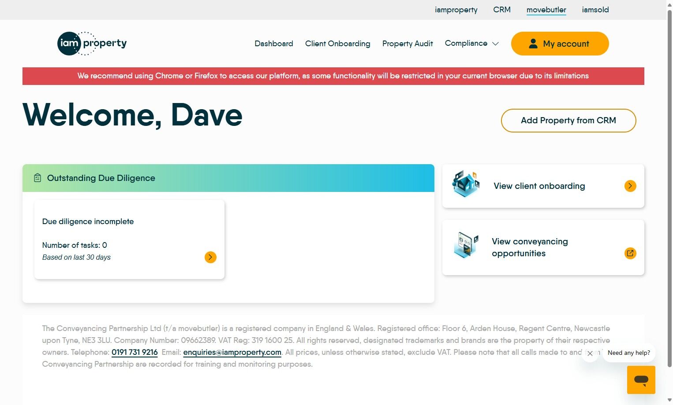Click the page vertical scrollbar
The height and width of the screenshot is (405, 673).
669,189
